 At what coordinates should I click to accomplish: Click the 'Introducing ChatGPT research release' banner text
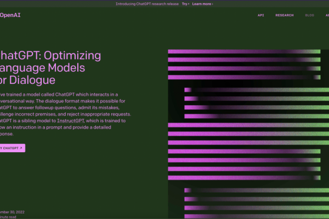147,4
